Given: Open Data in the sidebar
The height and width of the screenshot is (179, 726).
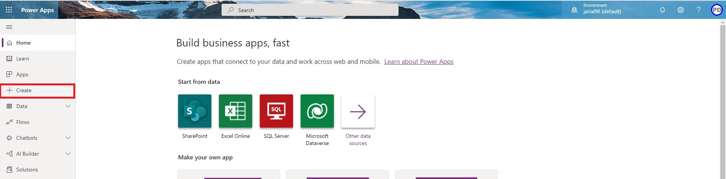Looking at the screenshot, I should [38, 106].
